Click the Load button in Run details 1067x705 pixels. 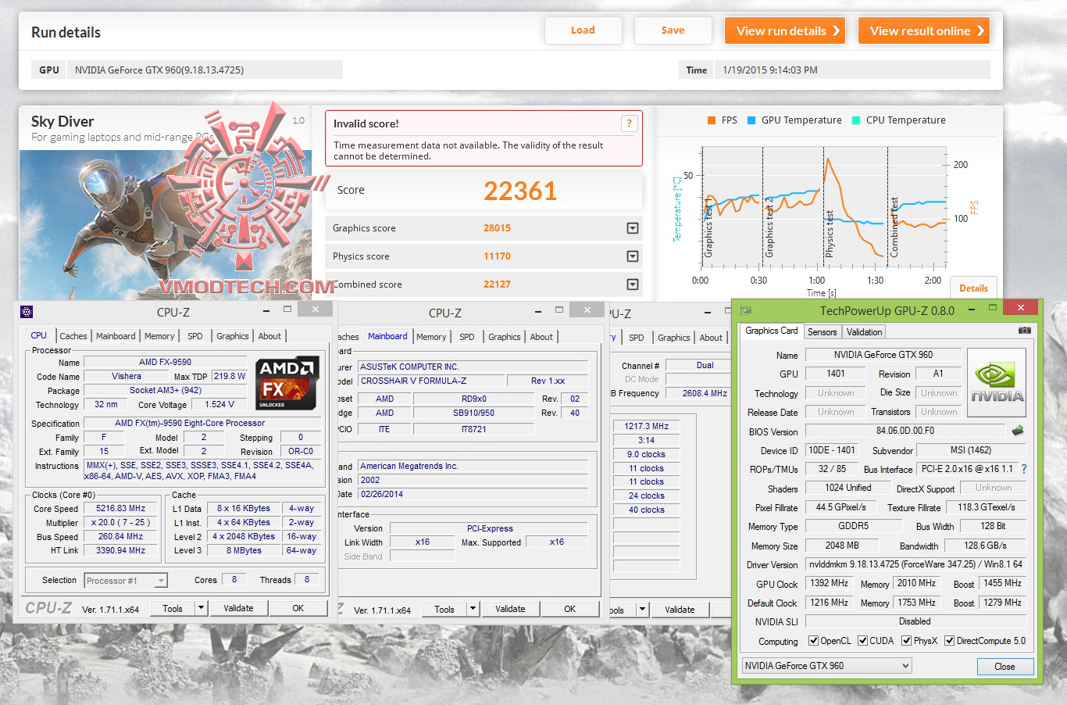[x=583, y=30]
